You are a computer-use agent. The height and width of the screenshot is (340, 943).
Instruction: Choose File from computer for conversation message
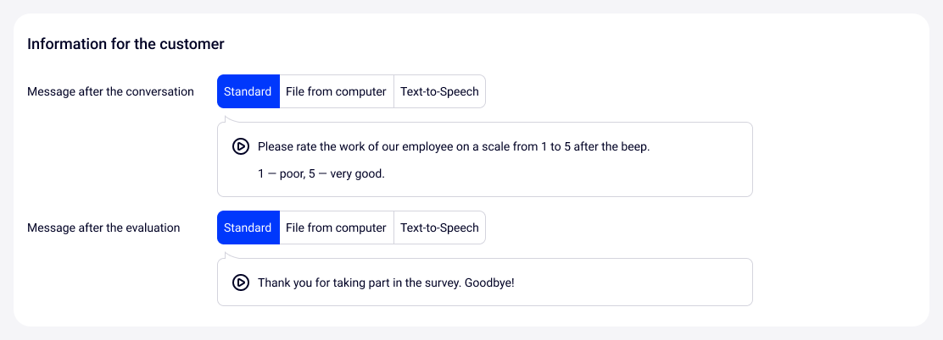(336, 91)
